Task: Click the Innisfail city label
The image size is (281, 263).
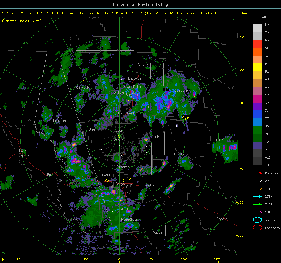Action: (x=126, y=113)
